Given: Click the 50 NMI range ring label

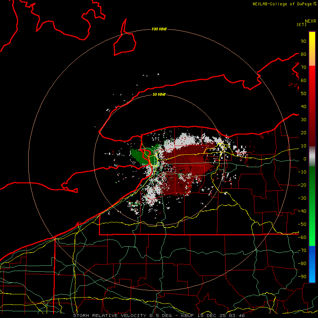Looking at the screenshot, I should click(x=159, y=94).
